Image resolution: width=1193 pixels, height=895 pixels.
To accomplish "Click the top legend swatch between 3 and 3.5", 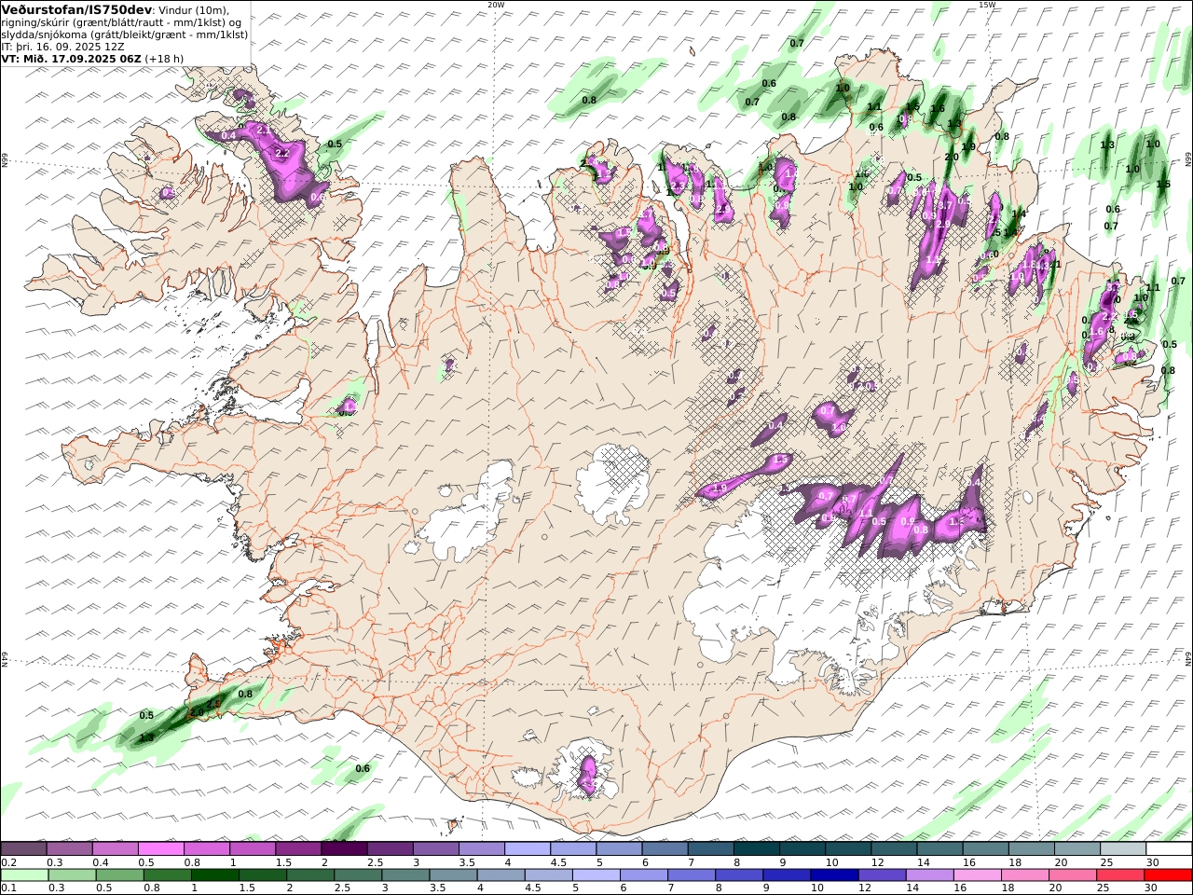I will tap(435, 849).
